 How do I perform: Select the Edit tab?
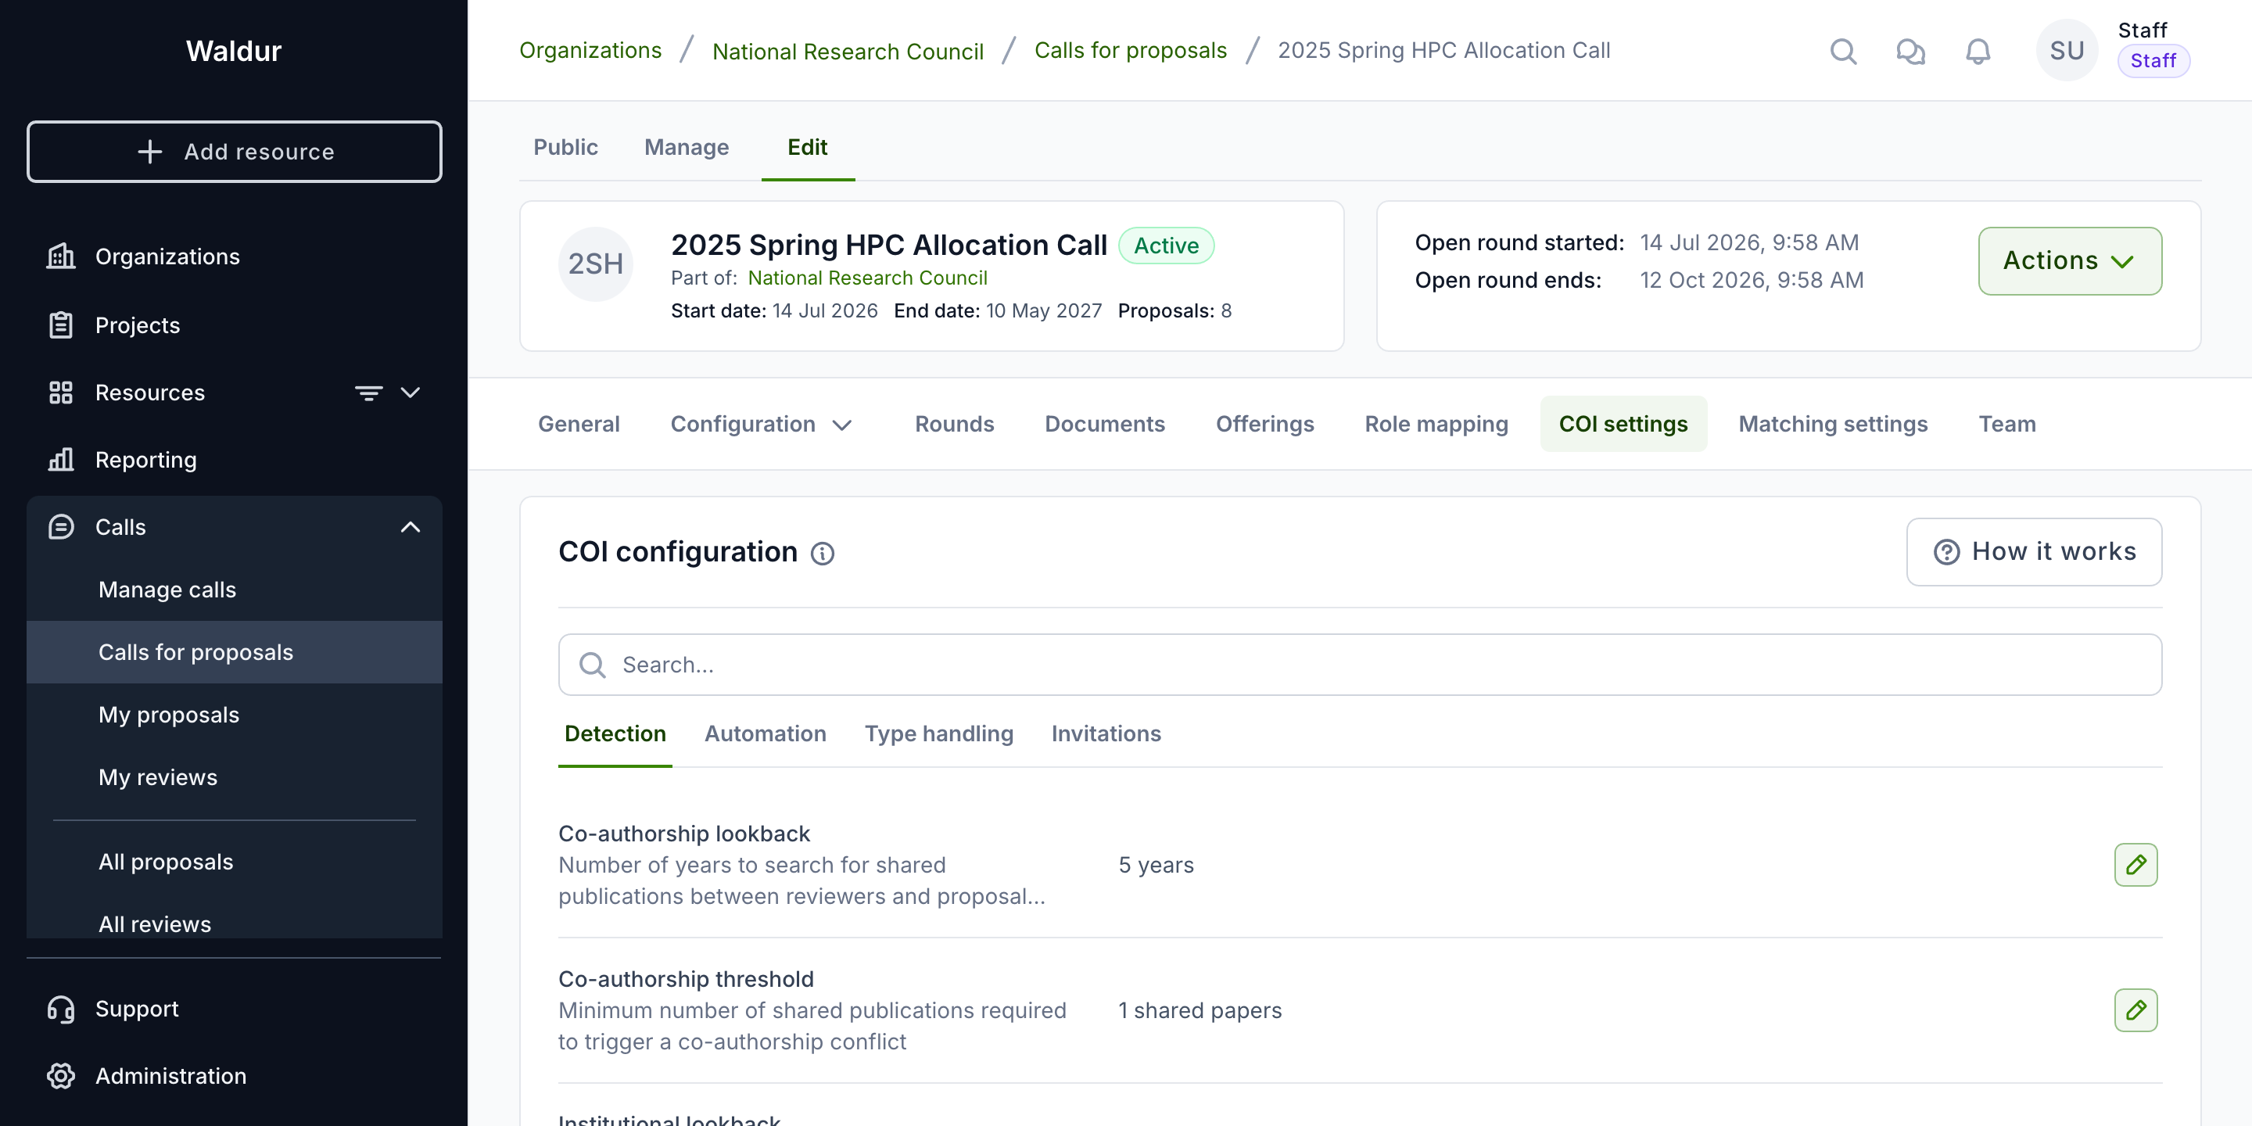pyautogui.click(x=808, y=147)
